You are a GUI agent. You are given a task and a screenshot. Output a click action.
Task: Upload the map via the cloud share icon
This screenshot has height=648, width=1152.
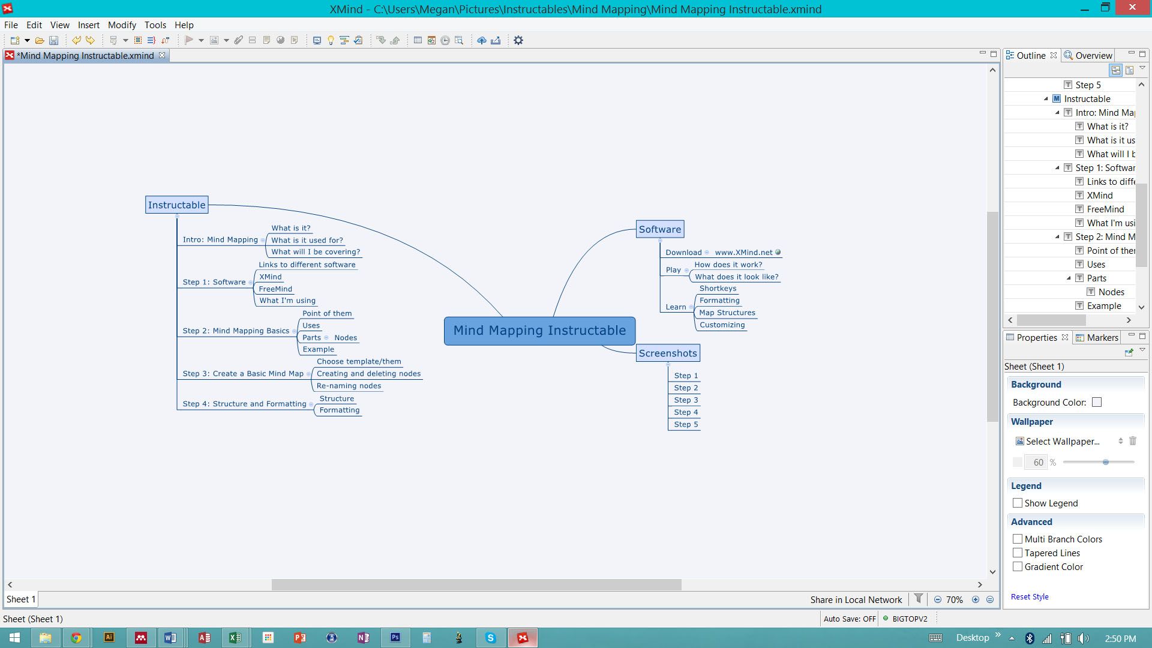click(x=482, y=40)
